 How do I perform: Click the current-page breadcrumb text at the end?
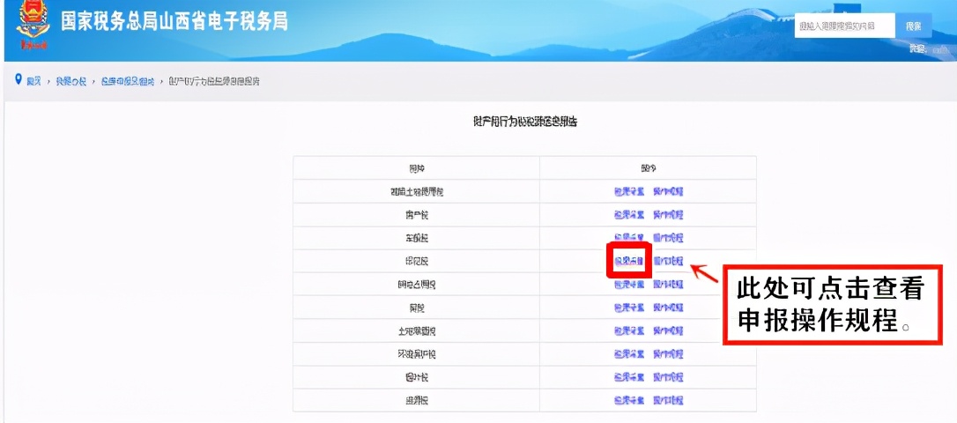pos(213,81)
